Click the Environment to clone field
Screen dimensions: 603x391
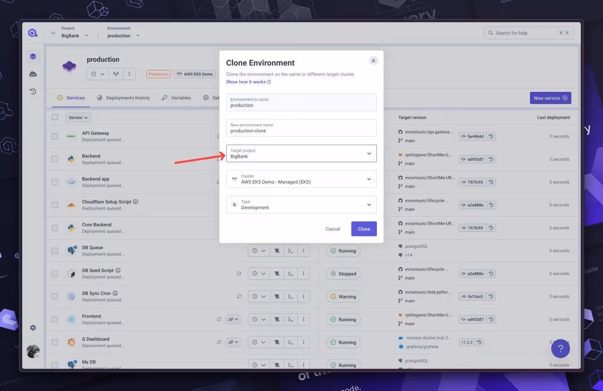pyautogui.click(x=301, y=102)
